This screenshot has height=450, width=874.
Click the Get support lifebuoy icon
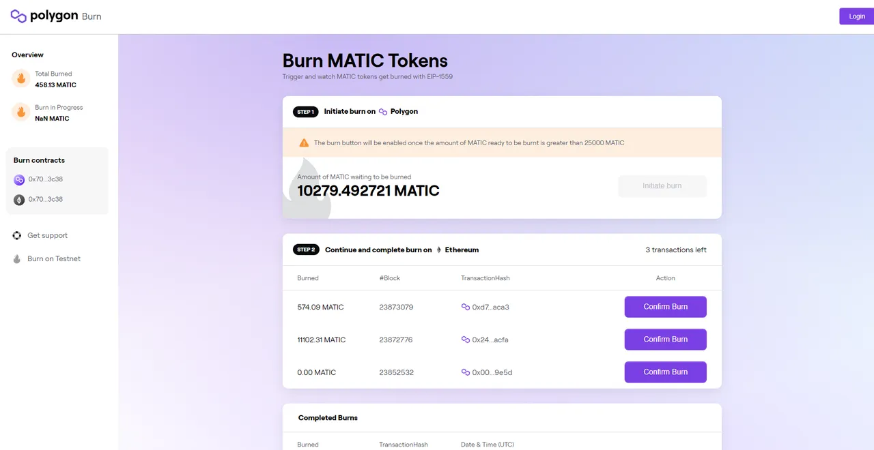point(17,235)
